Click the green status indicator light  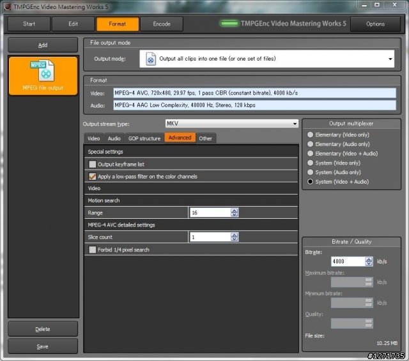click(x=229, y=24)
